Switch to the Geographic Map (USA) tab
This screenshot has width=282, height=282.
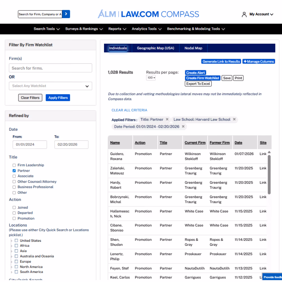[155, 48]
